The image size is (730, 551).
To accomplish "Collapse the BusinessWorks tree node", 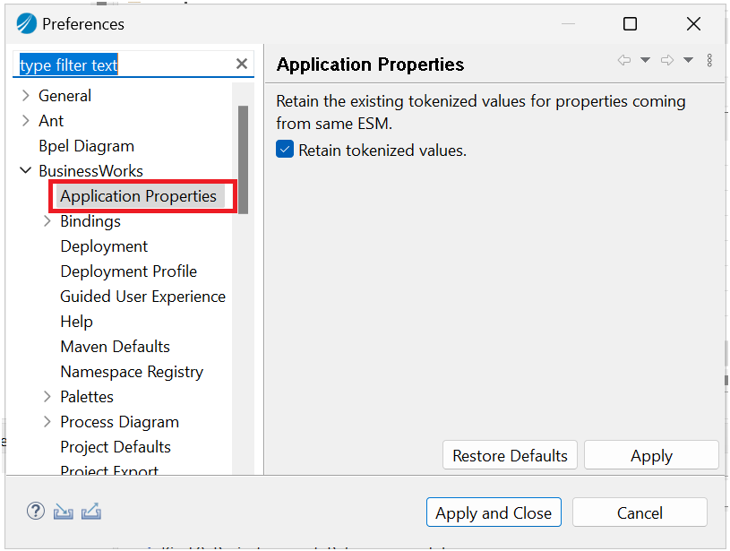I will pos(25,171).
